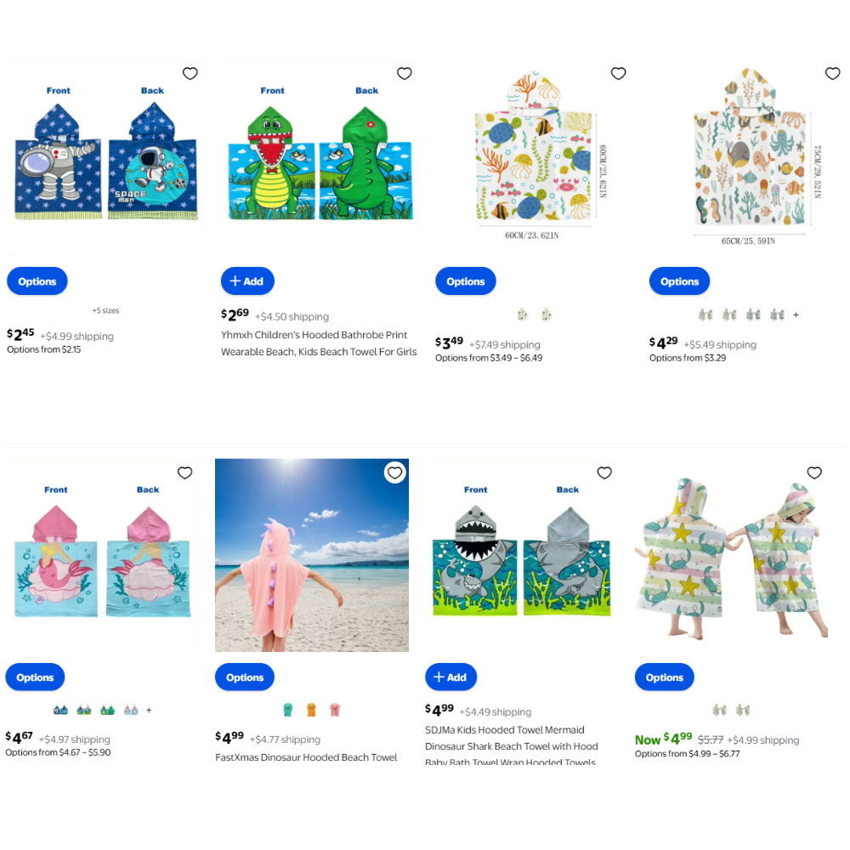The height and width of the screenshot is (850, 850).
Task: Tap heart on beach dinosaur photo
Action: pos(394,473)
